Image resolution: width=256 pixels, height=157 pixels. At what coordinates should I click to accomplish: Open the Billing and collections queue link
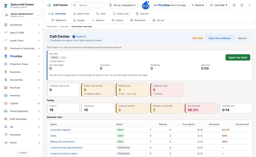pos(62,142)
